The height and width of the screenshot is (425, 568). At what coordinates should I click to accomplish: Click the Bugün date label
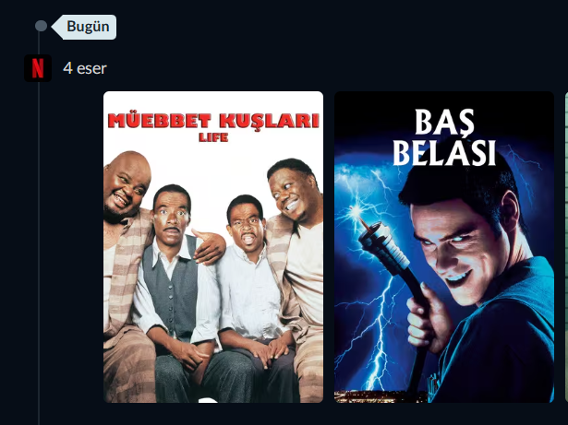(88, 27)
